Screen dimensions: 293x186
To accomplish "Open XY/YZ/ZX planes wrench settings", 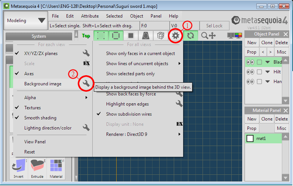I will (86, 53).
